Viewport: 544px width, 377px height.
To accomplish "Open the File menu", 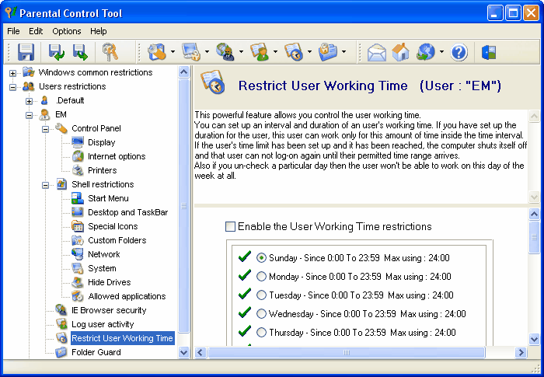I will [13, 31].
